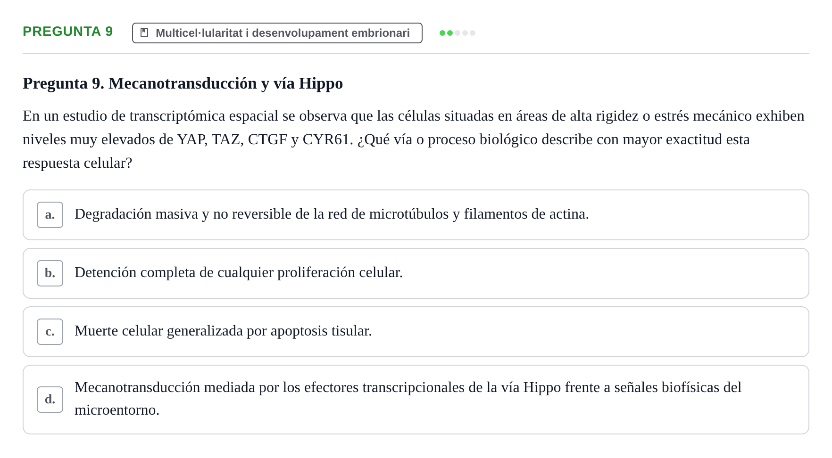This screenshot has width=832, height=458.
Task: Click the text 'Degradación masiva y no reversible'
Action: click(183, 214)
